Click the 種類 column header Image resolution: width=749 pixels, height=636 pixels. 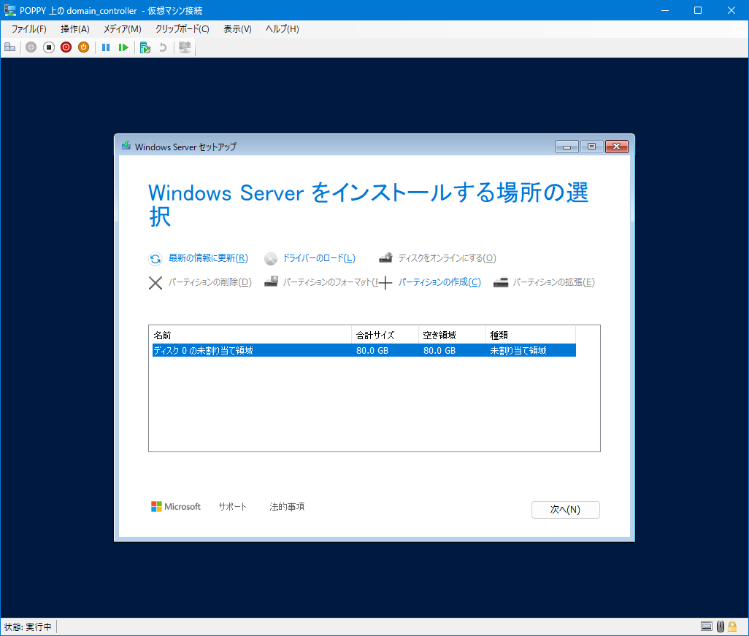(x=531, y=336)
